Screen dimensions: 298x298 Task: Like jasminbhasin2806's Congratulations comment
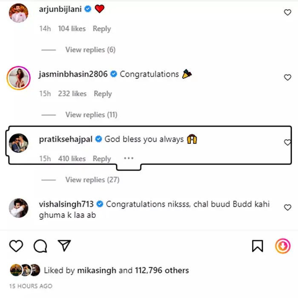(287, 77)
